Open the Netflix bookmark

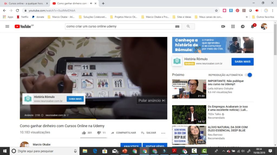[22, 17]
